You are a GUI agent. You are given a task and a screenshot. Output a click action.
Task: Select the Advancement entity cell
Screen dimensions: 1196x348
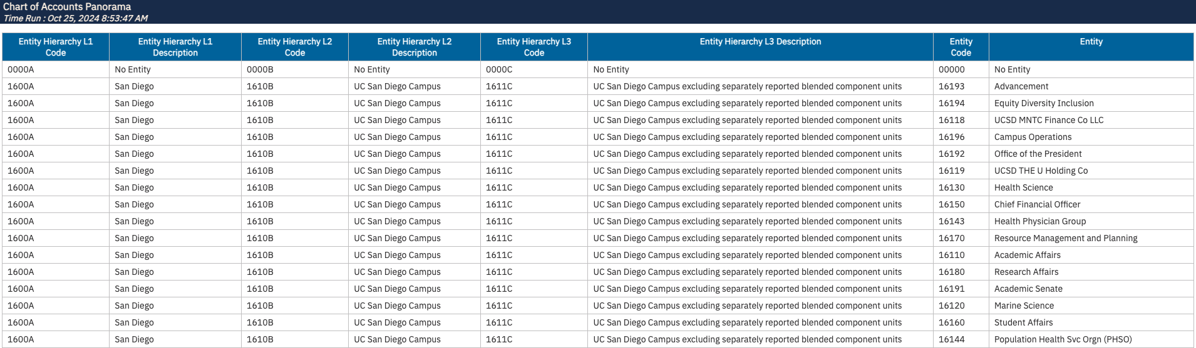(x=1021, y=87)
